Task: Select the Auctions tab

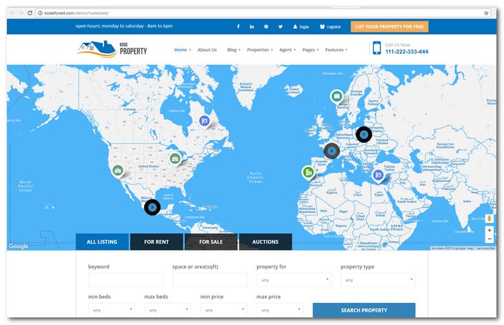Action: point(265,242)
